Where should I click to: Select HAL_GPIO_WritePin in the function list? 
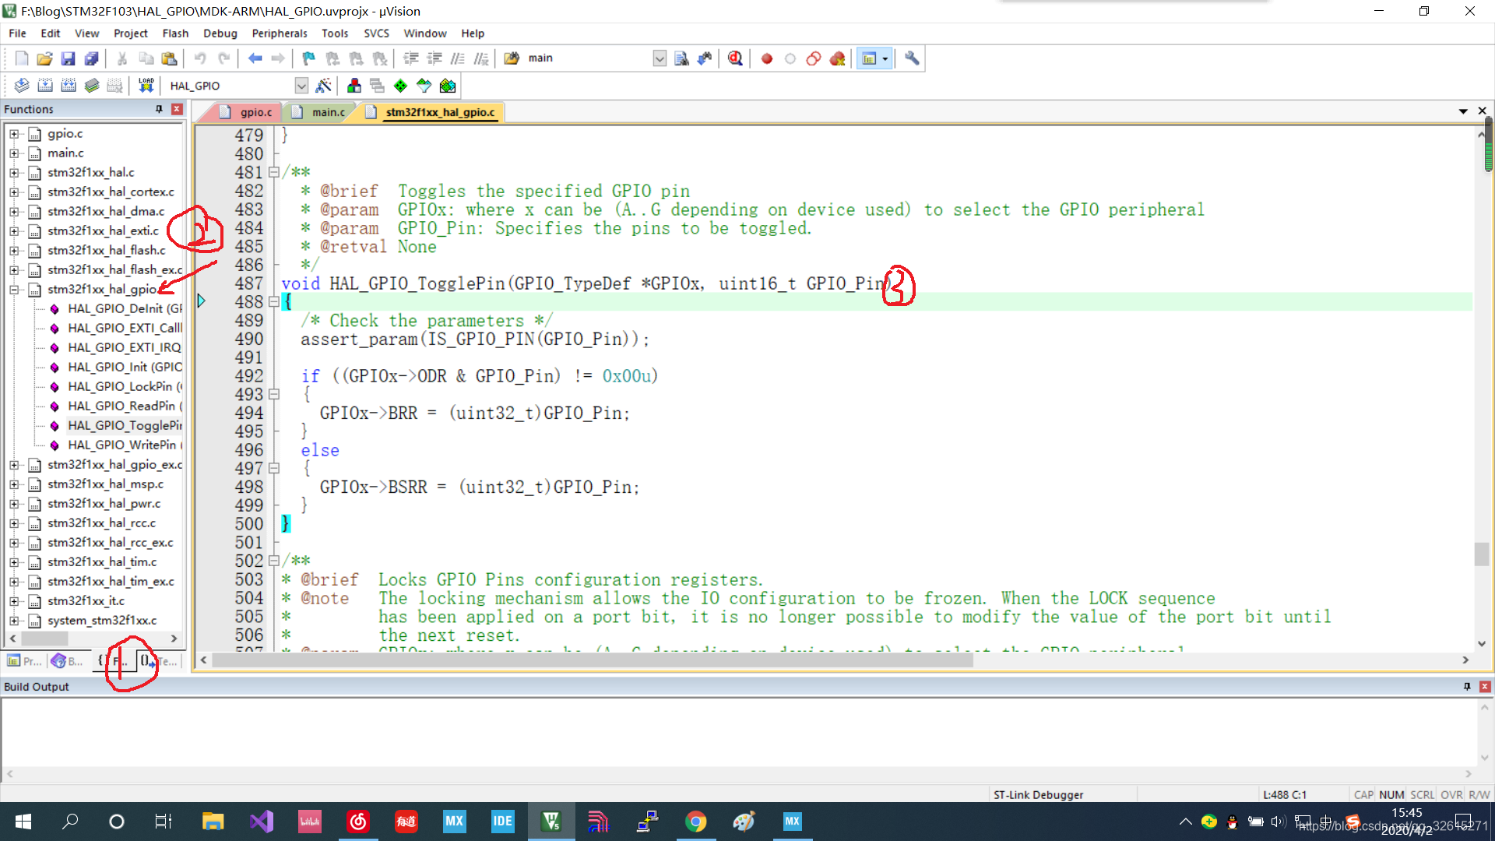(125, 445)
